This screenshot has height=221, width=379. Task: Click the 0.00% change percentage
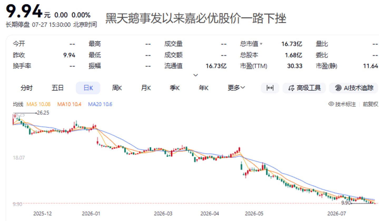click(81, 15)
